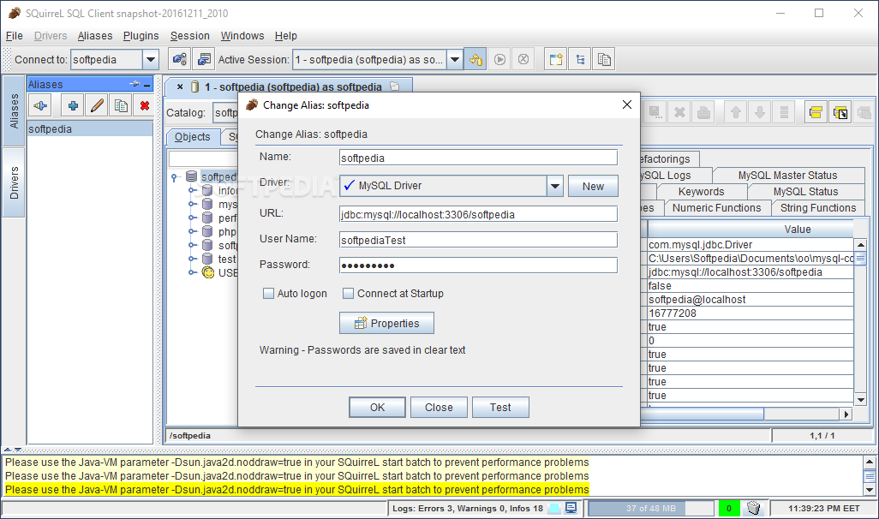The width and height of the screenshot is (879, 519).
Task: Click the User Name input field
Action: click(478, 240)
